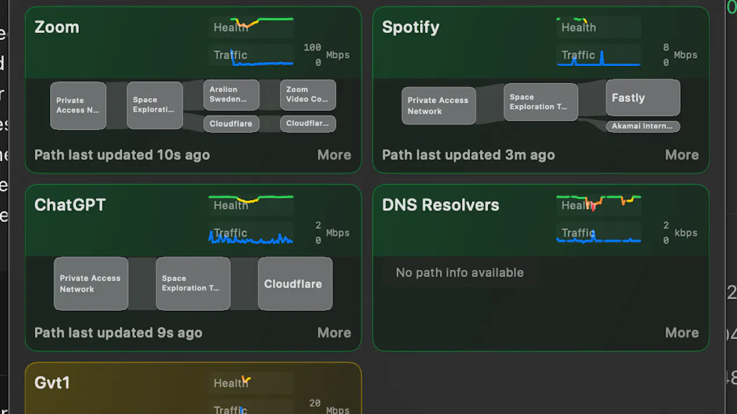The image size is (737, 414).
Task: Click first Cloudflare node in Zoom path
Action: [x=231, y=124]
